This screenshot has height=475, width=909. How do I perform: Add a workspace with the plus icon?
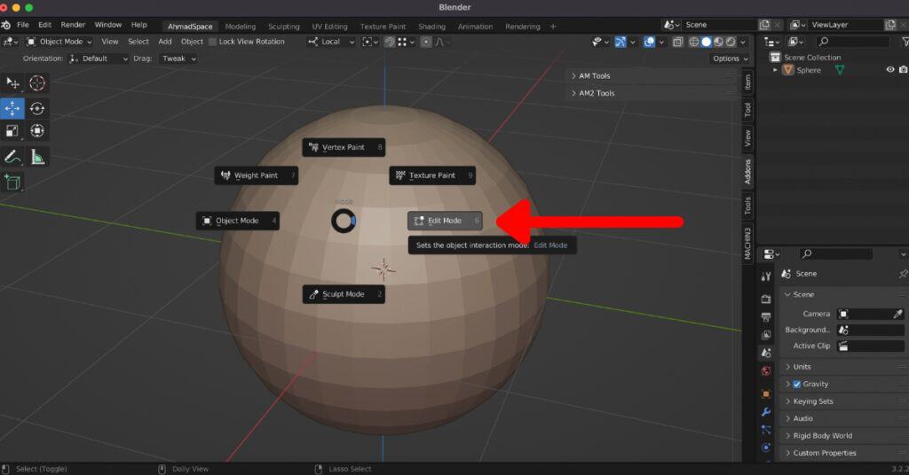click(x=552, y=27)
